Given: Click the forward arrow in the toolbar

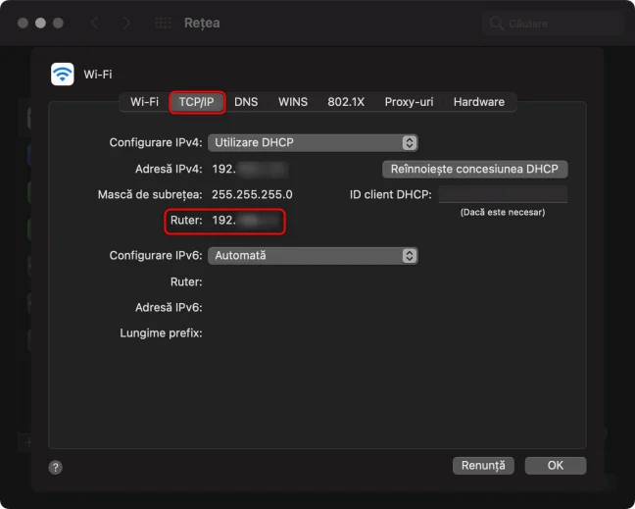Looking at the screenshot, I should pos(126,24).
